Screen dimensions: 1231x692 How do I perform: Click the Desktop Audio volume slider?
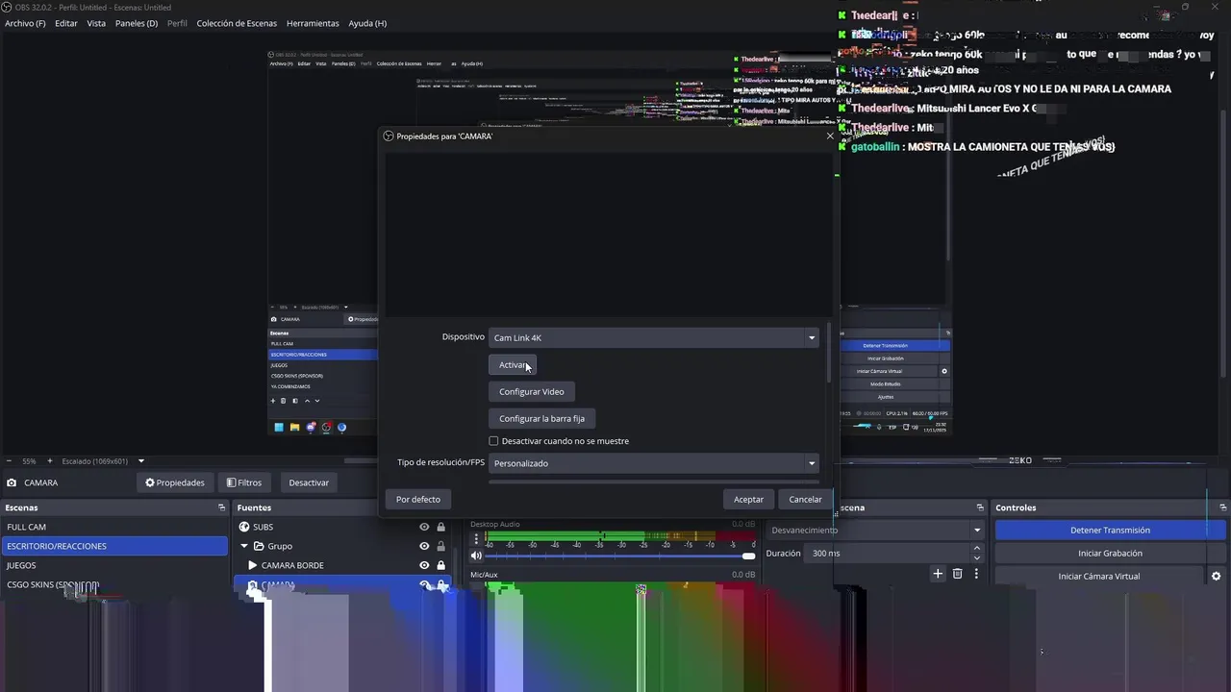[x=620, y=556]
